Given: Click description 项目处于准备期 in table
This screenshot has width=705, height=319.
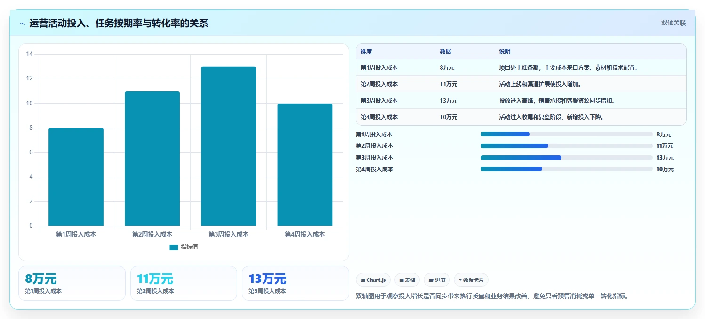Looking at the screenshot, I should [x=568, y=68].
